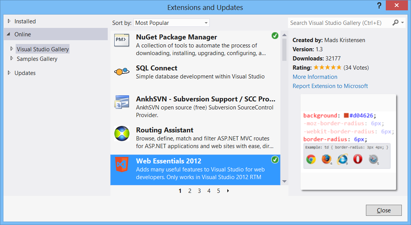Viewport: 411px width, 225px height.
Task: Click the extension list scrollbar thumb
Action: 285,50
